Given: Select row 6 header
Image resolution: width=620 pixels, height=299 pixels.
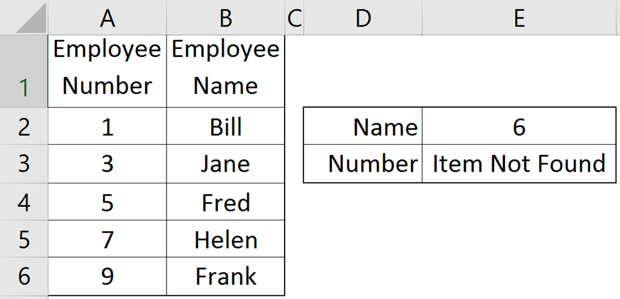Looking at the screenshot, I should (24, 276).
